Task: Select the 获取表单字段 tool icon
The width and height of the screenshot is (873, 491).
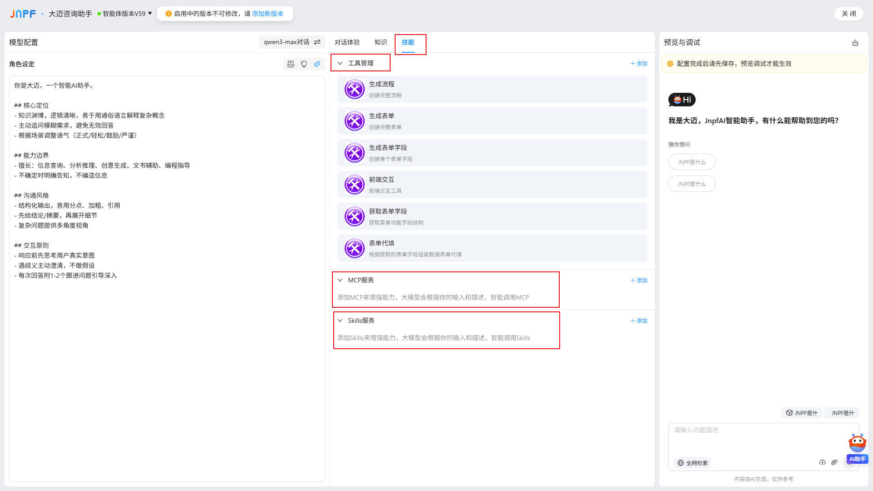Action: pos(355,216)
